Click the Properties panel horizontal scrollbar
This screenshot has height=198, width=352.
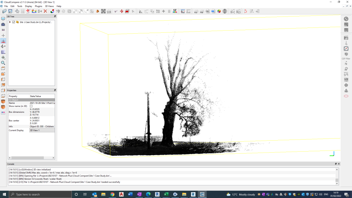point(27,158)
